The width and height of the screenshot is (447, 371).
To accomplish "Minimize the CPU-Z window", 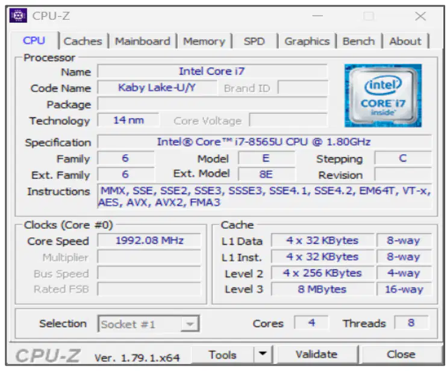I will pyautogui.click(x=317, y=16).
